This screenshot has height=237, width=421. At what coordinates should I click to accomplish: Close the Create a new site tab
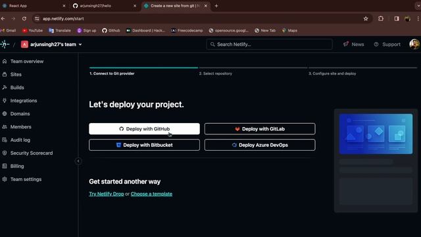click(x=206, y=6)
